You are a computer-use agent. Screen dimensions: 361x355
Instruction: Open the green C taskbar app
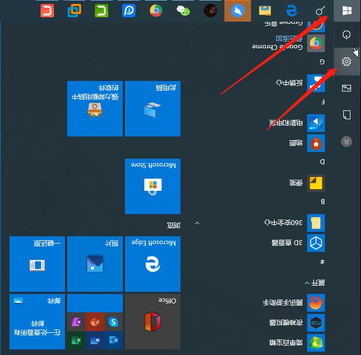pyautogui.click(x=102, y=11)
